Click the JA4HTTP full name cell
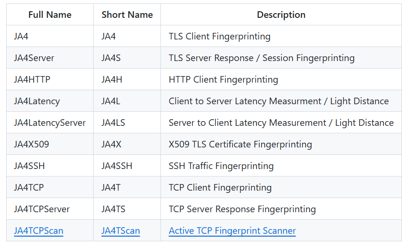 tap(50, 79)
